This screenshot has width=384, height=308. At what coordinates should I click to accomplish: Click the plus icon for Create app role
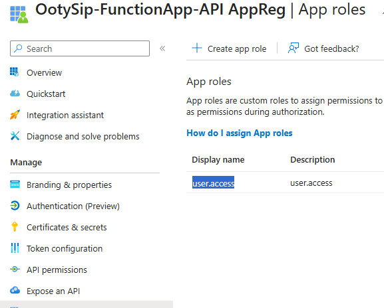click(197, 48)
